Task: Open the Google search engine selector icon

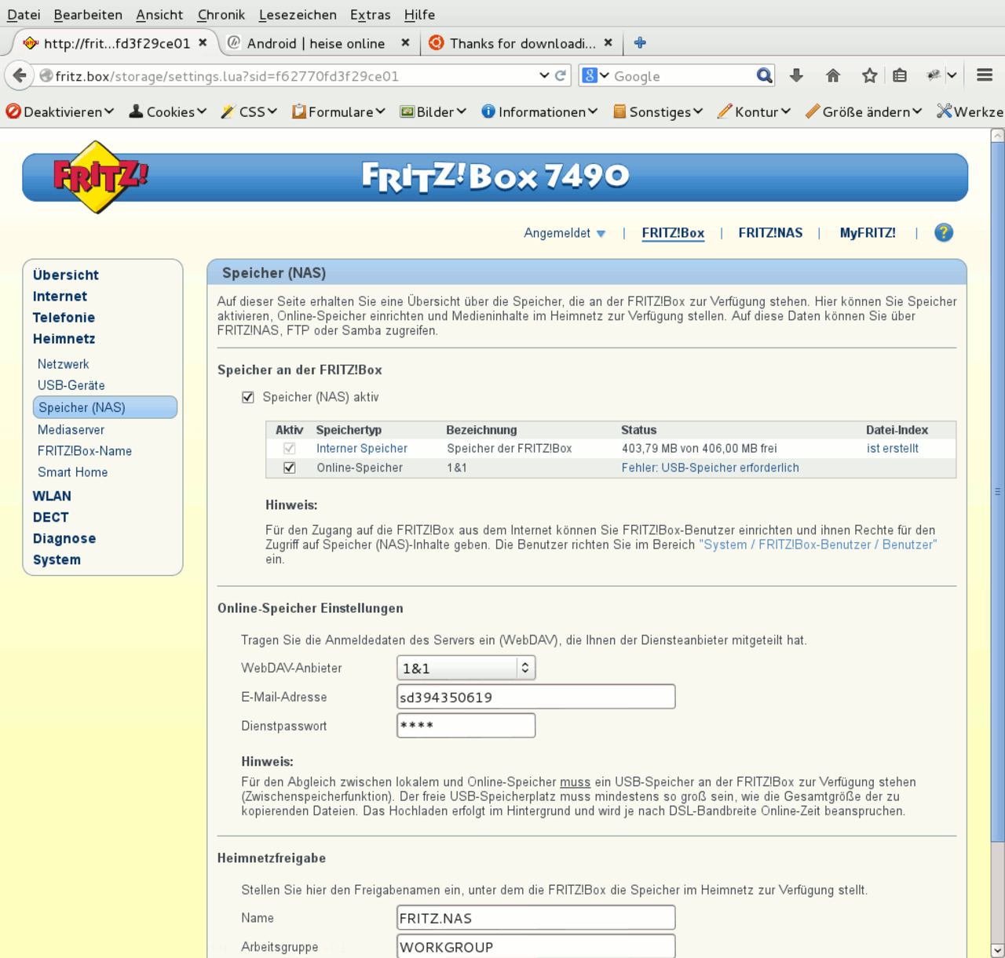Action: [596, 75]
